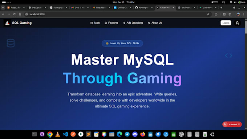Launch Terminal from the dock
247x139 pixels.
tap(35, 134)
